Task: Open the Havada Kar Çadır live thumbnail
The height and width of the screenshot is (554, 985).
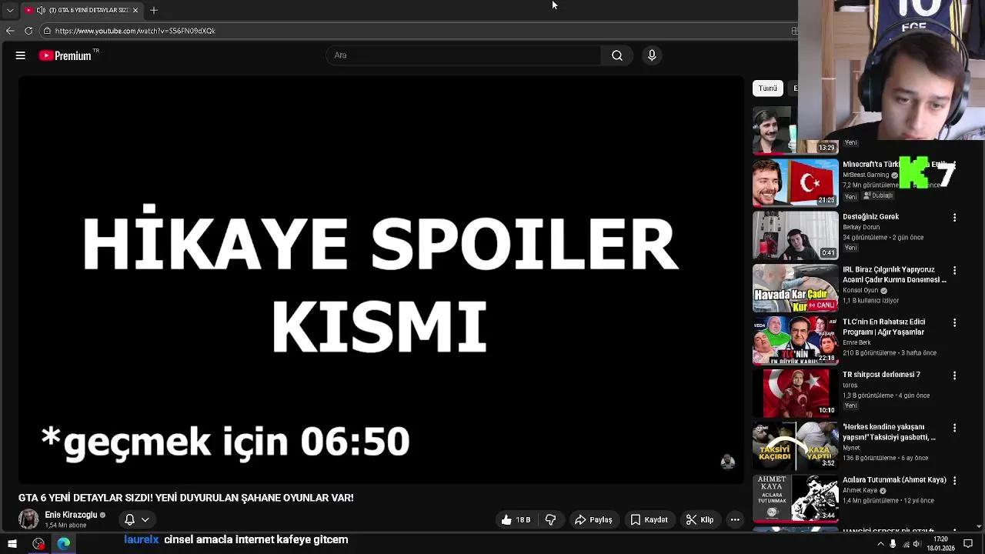Action: click(795, 288)
